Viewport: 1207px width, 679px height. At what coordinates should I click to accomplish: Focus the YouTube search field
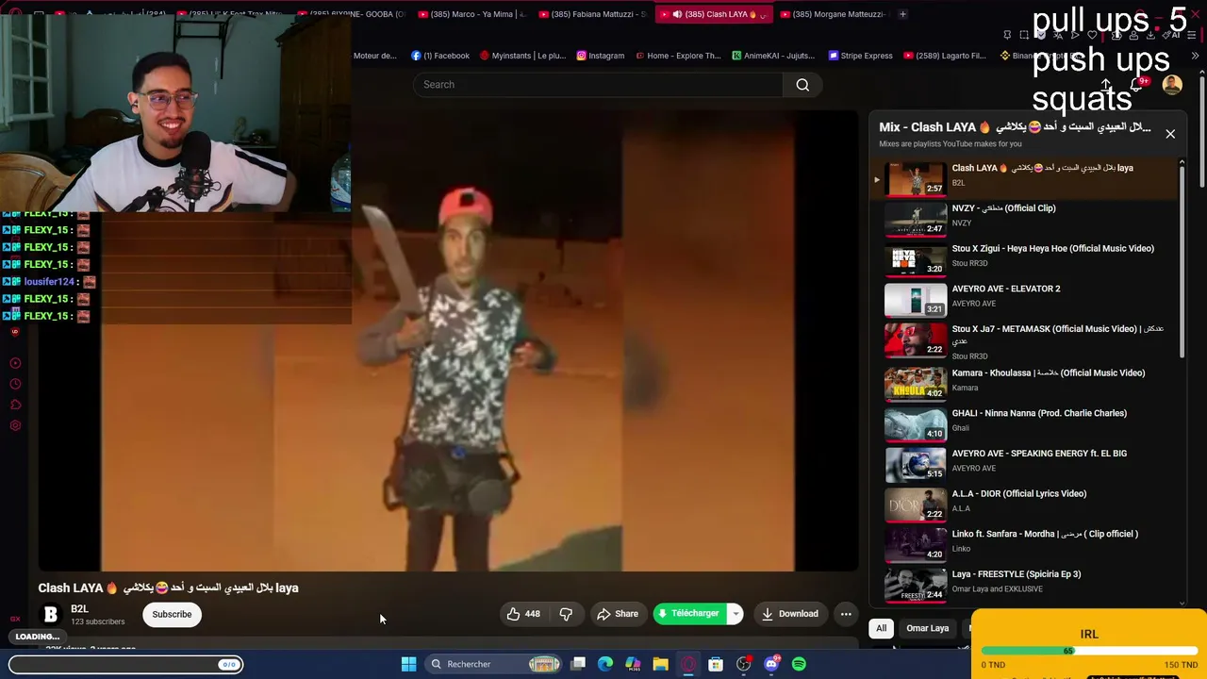pyautogui.click(x=598, y=85)
